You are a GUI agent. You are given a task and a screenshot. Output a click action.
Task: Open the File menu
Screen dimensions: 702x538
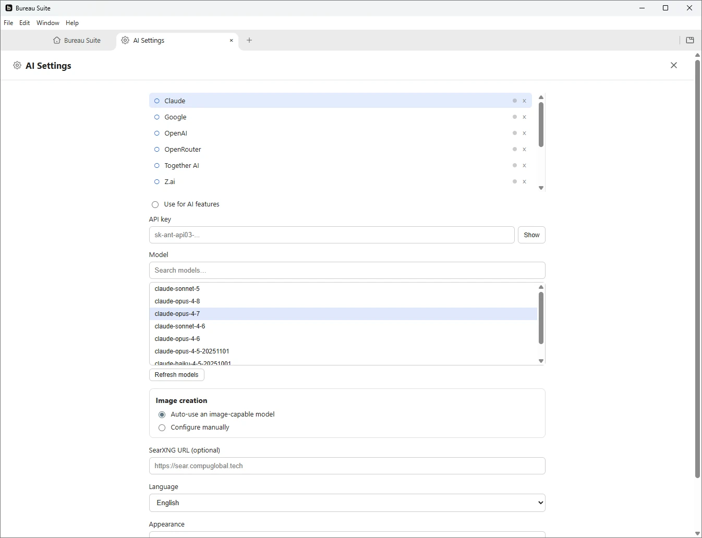pyautogui.click(x=8, y=23)
